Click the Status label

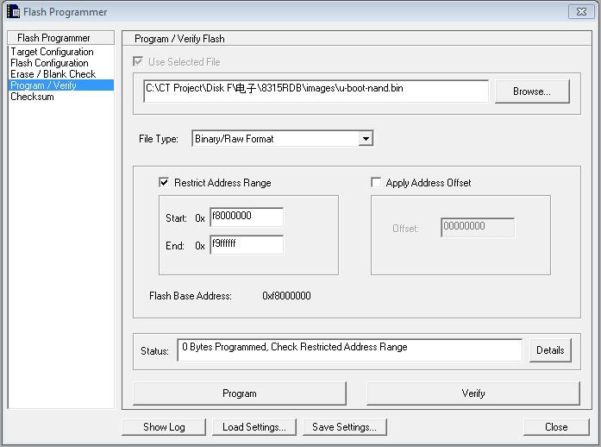[x=154, y=351]
